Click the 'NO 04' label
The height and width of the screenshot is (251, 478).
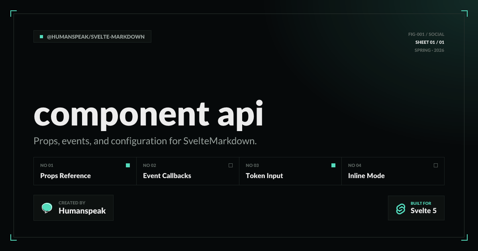(x=355, y=165)
